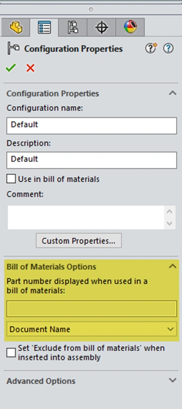Collapse the Bill of Materials Options section
The height and width of the screenshot is (409, 182).
173,266
